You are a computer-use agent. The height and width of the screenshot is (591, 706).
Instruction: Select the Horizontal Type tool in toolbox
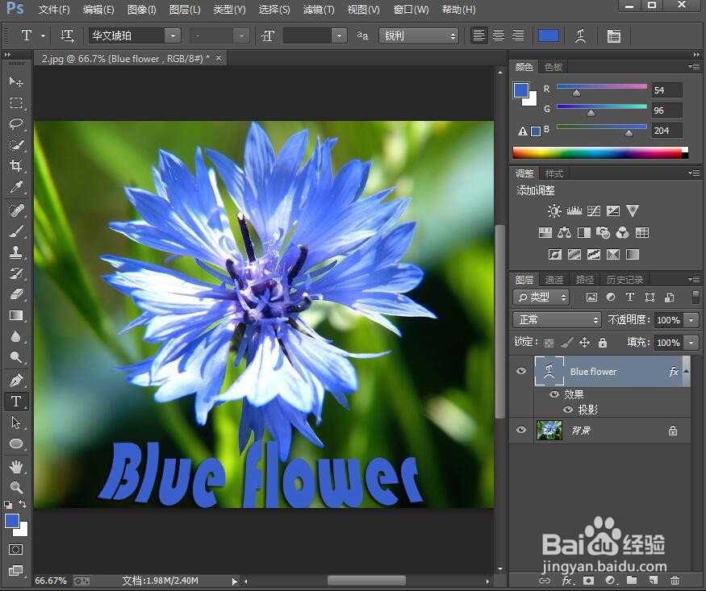[16, 402]
